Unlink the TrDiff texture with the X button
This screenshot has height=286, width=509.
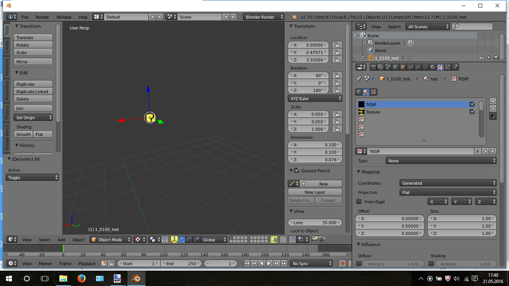click(x=493, y=152)
